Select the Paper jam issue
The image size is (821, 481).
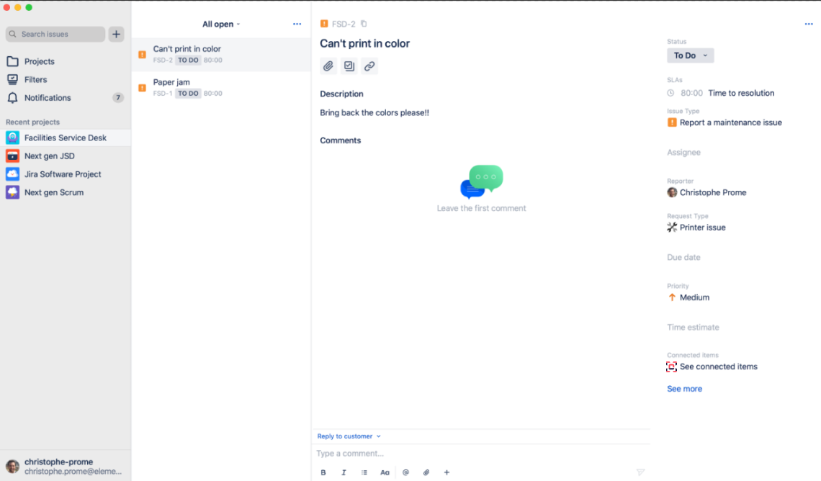pyautogui.click(x=171, y=82)
